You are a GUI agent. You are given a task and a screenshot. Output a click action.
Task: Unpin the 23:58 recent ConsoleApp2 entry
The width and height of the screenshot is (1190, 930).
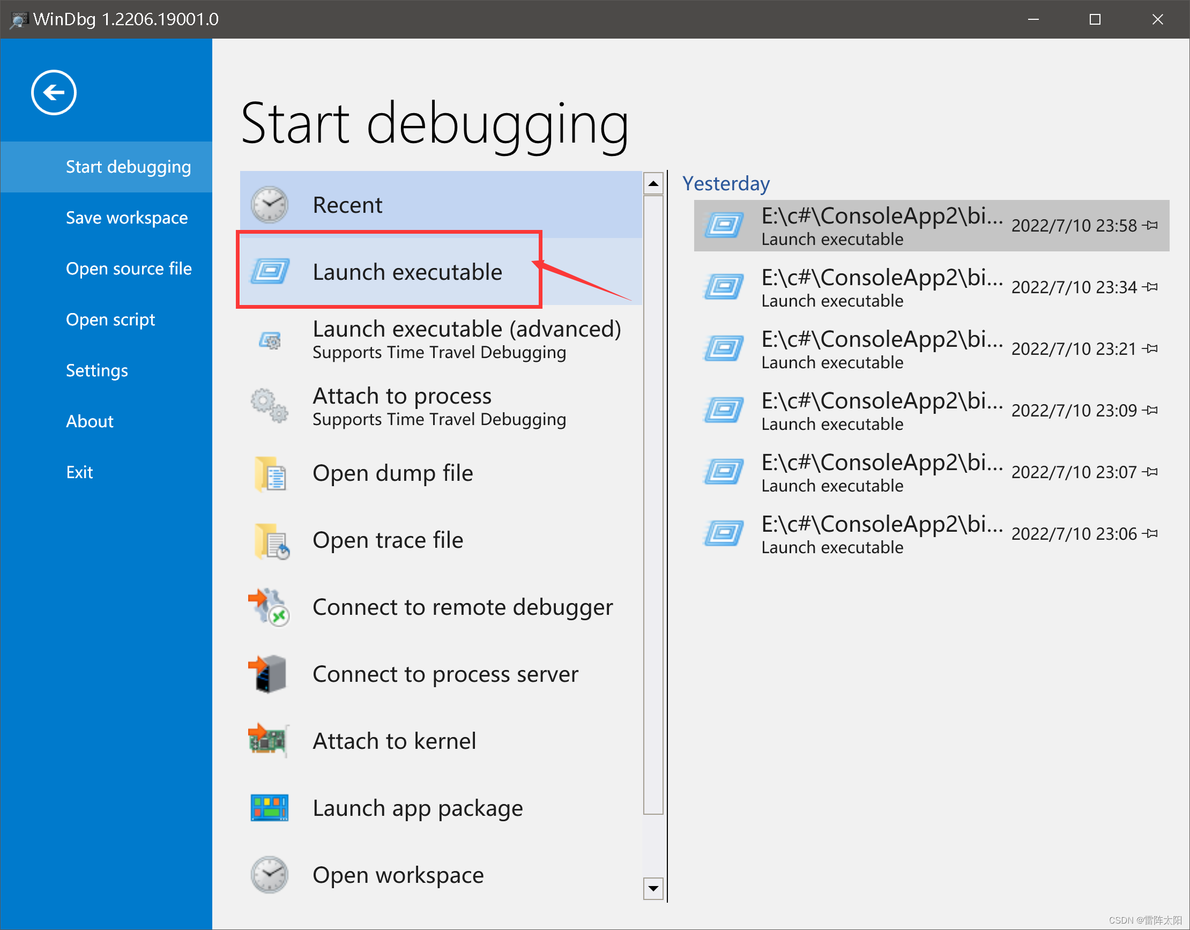point(1152,225)
